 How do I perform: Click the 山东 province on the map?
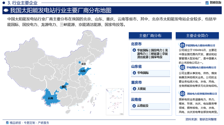click(x=84, y=71)
